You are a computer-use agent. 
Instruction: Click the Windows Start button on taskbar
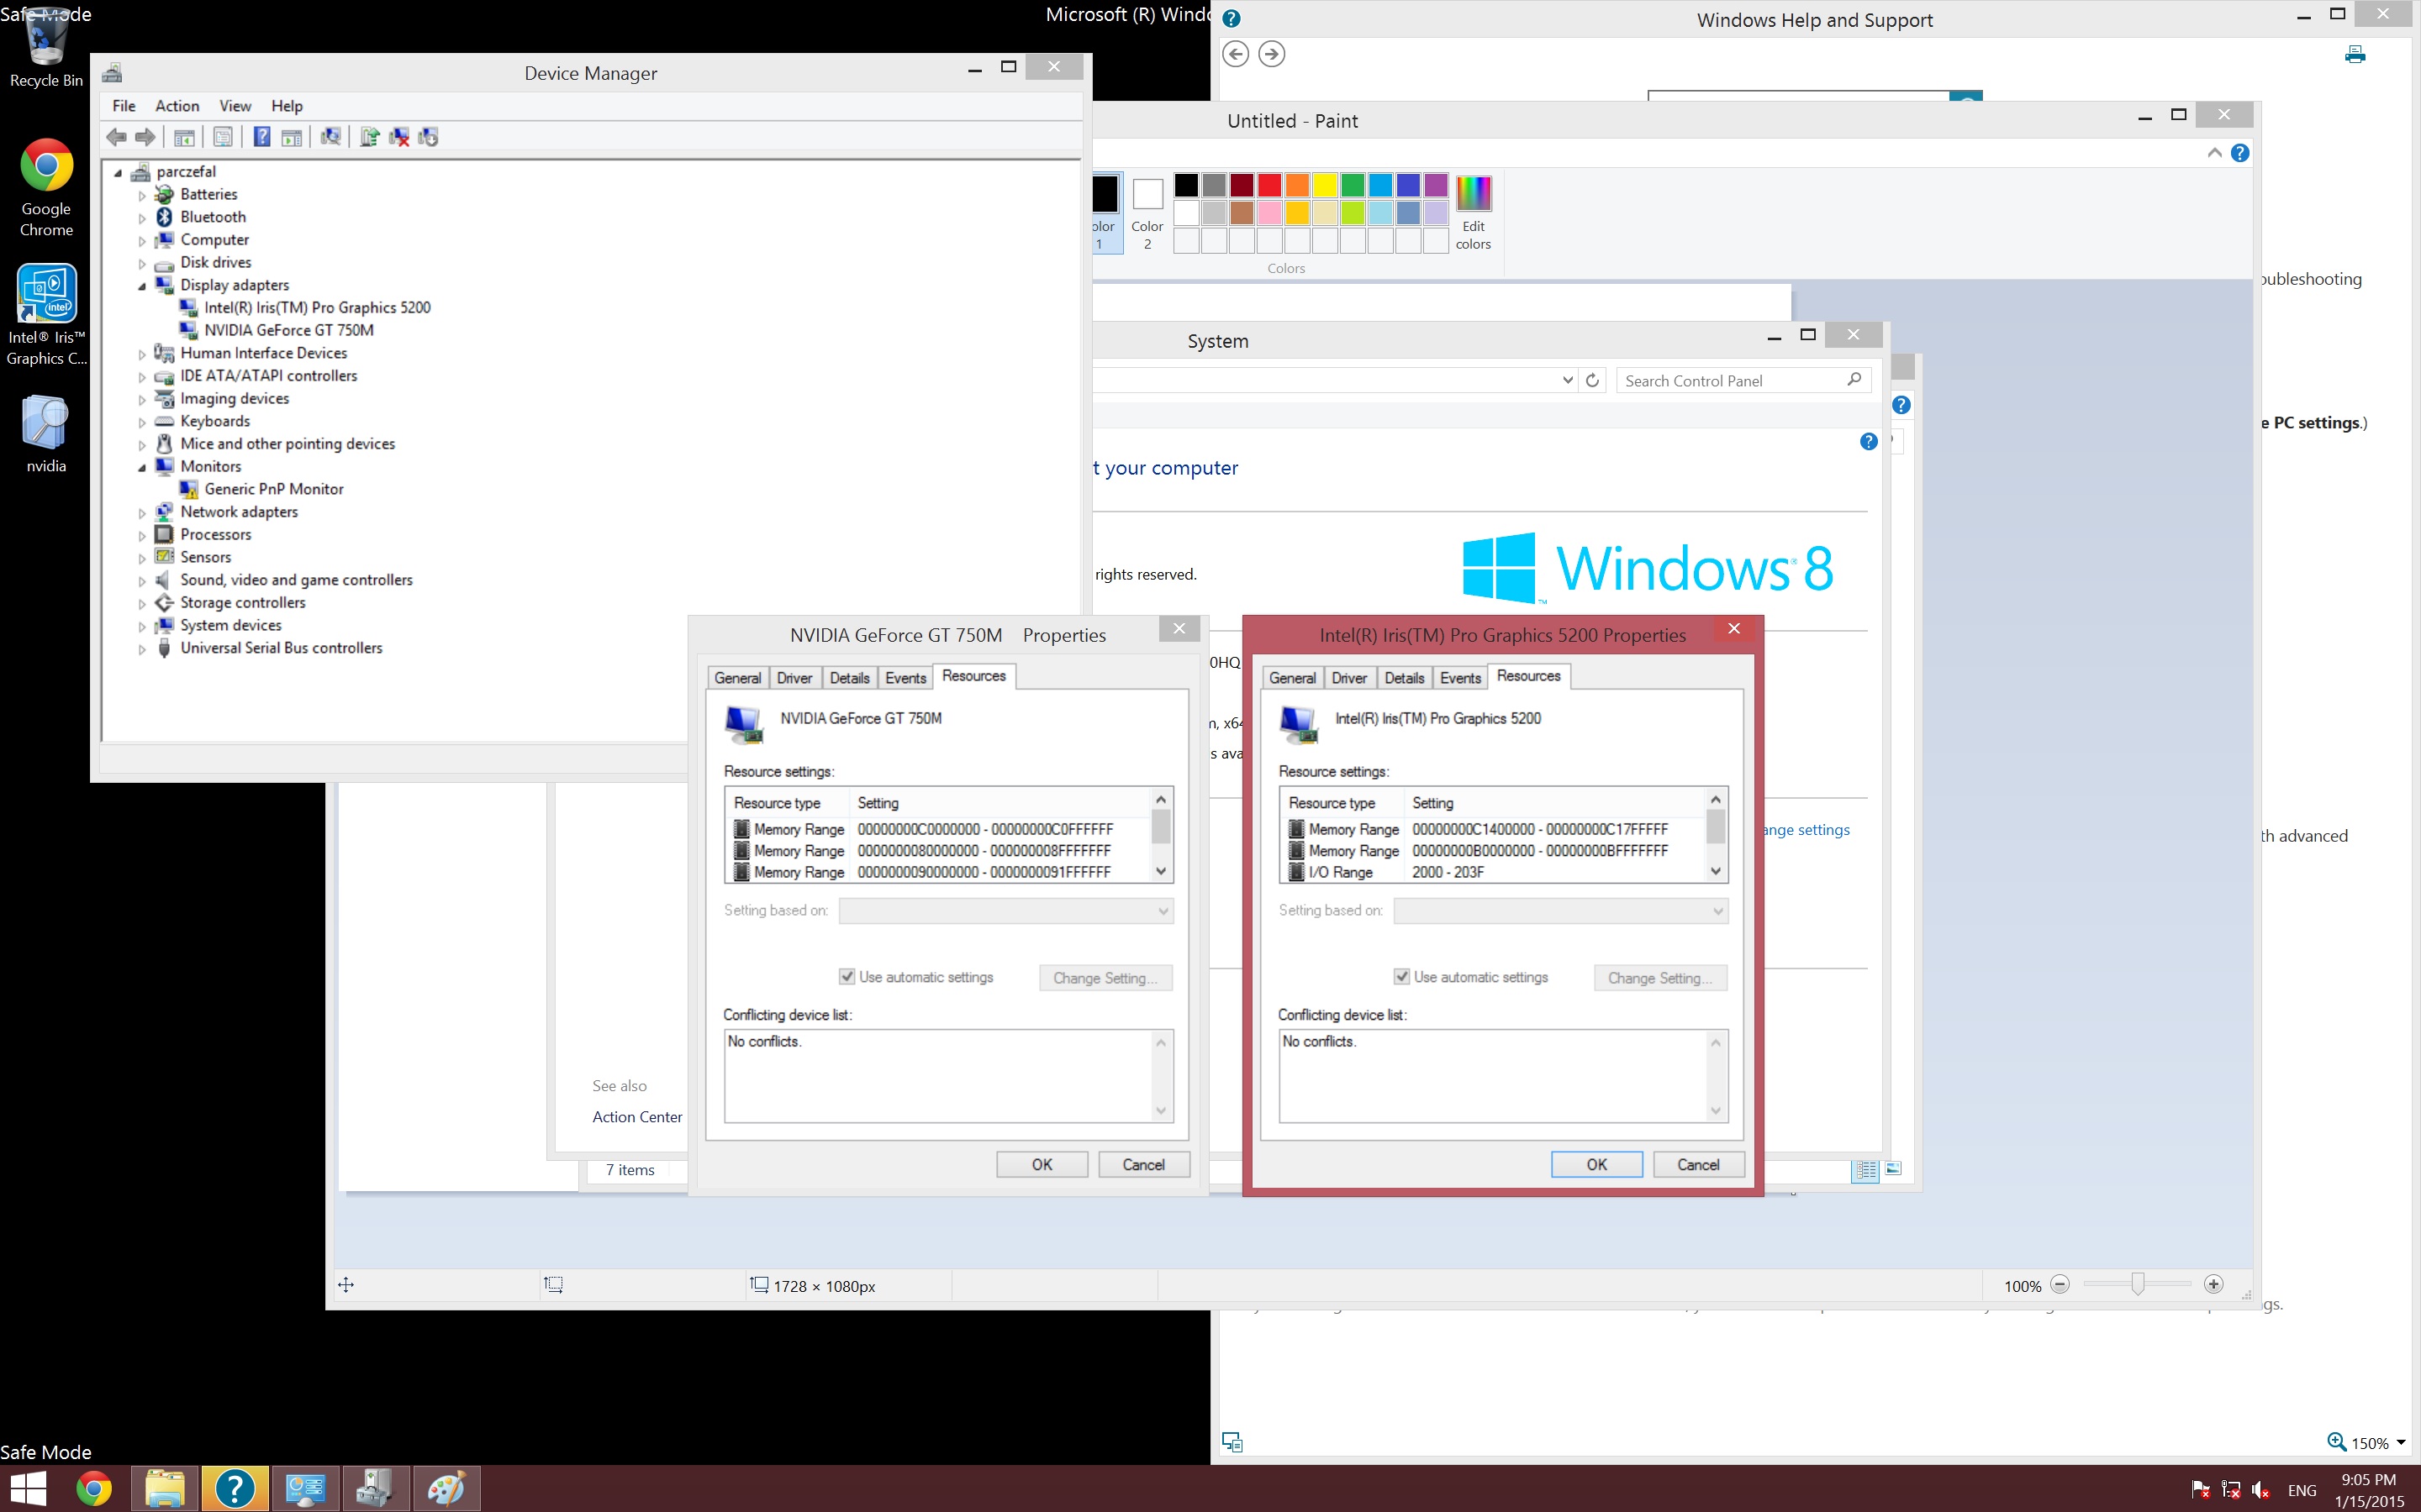(x=28, y=1489)
